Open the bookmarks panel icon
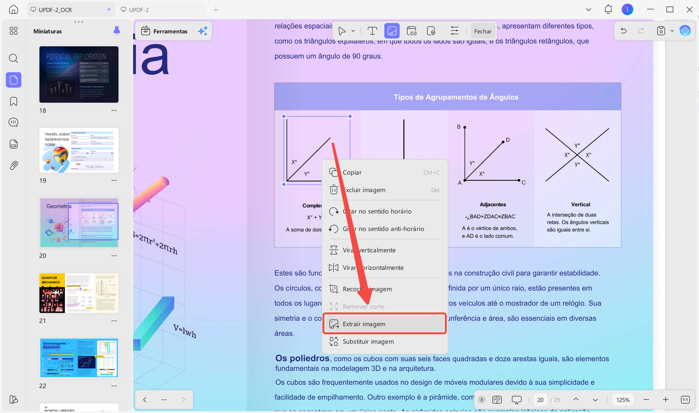Viewport: 699px width, 413px height. pos(14,101)
